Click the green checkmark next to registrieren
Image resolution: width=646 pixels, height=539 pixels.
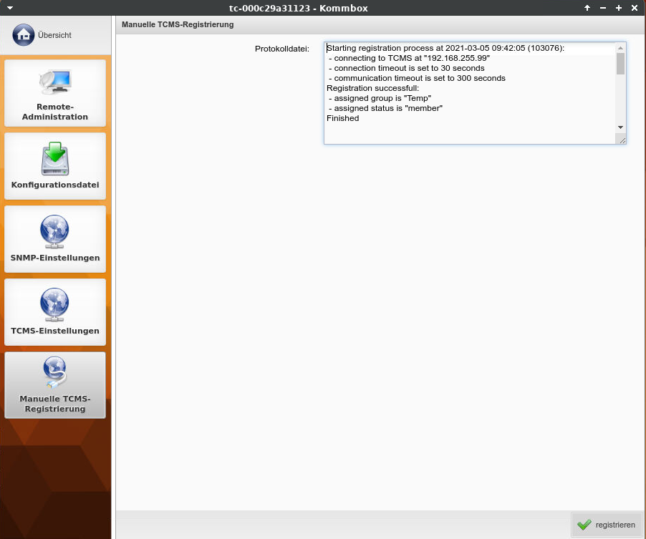click(584, 525)
